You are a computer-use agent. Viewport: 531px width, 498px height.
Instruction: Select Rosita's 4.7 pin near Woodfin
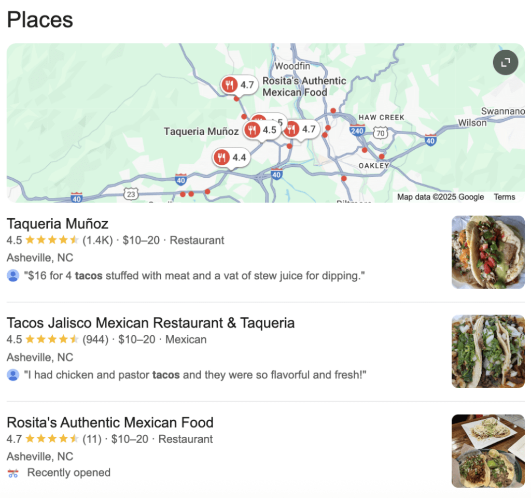[239, 84]
